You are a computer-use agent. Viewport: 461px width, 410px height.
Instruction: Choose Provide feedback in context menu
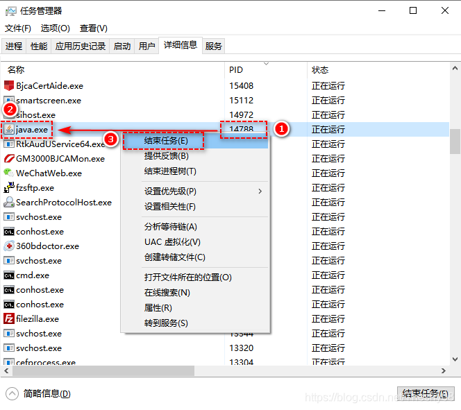point(196,156)
